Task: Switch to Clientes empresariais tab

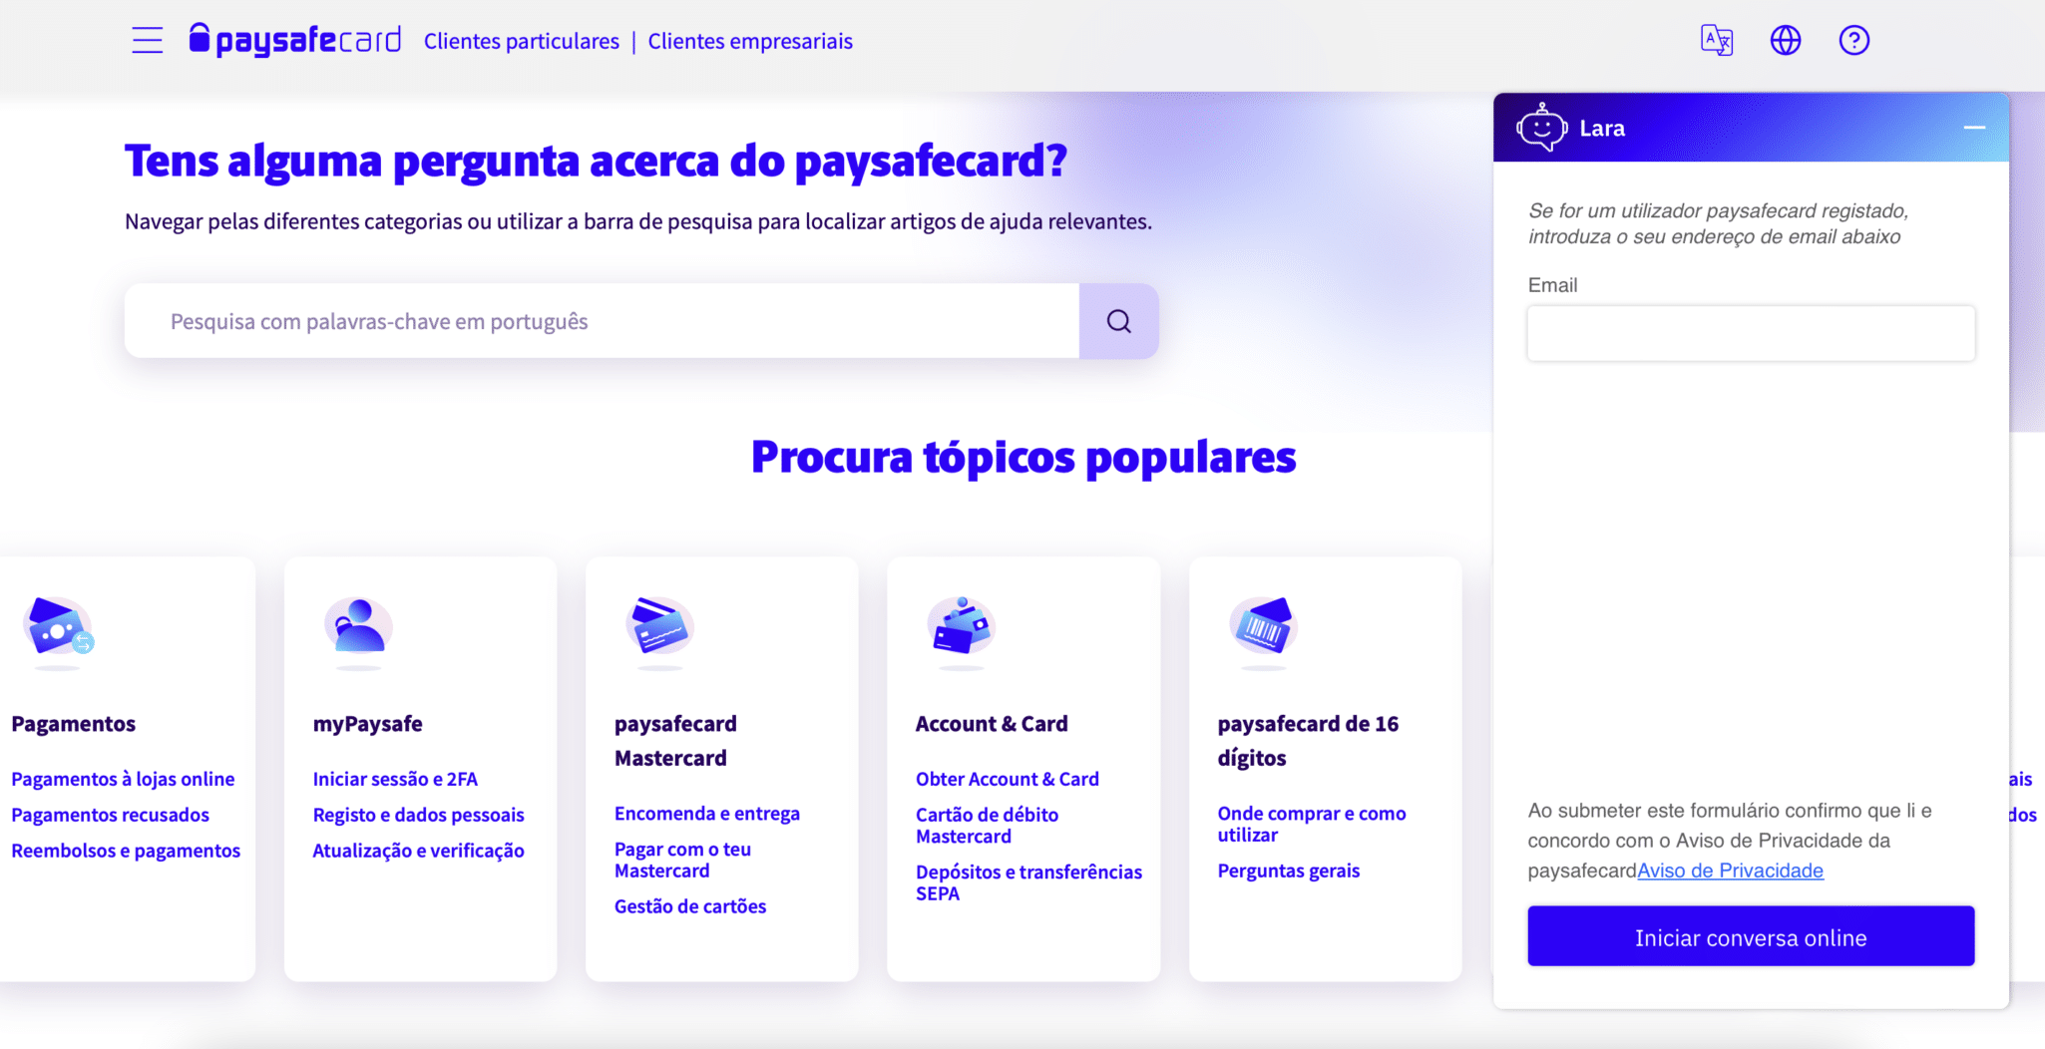Action: pos(750,41)
